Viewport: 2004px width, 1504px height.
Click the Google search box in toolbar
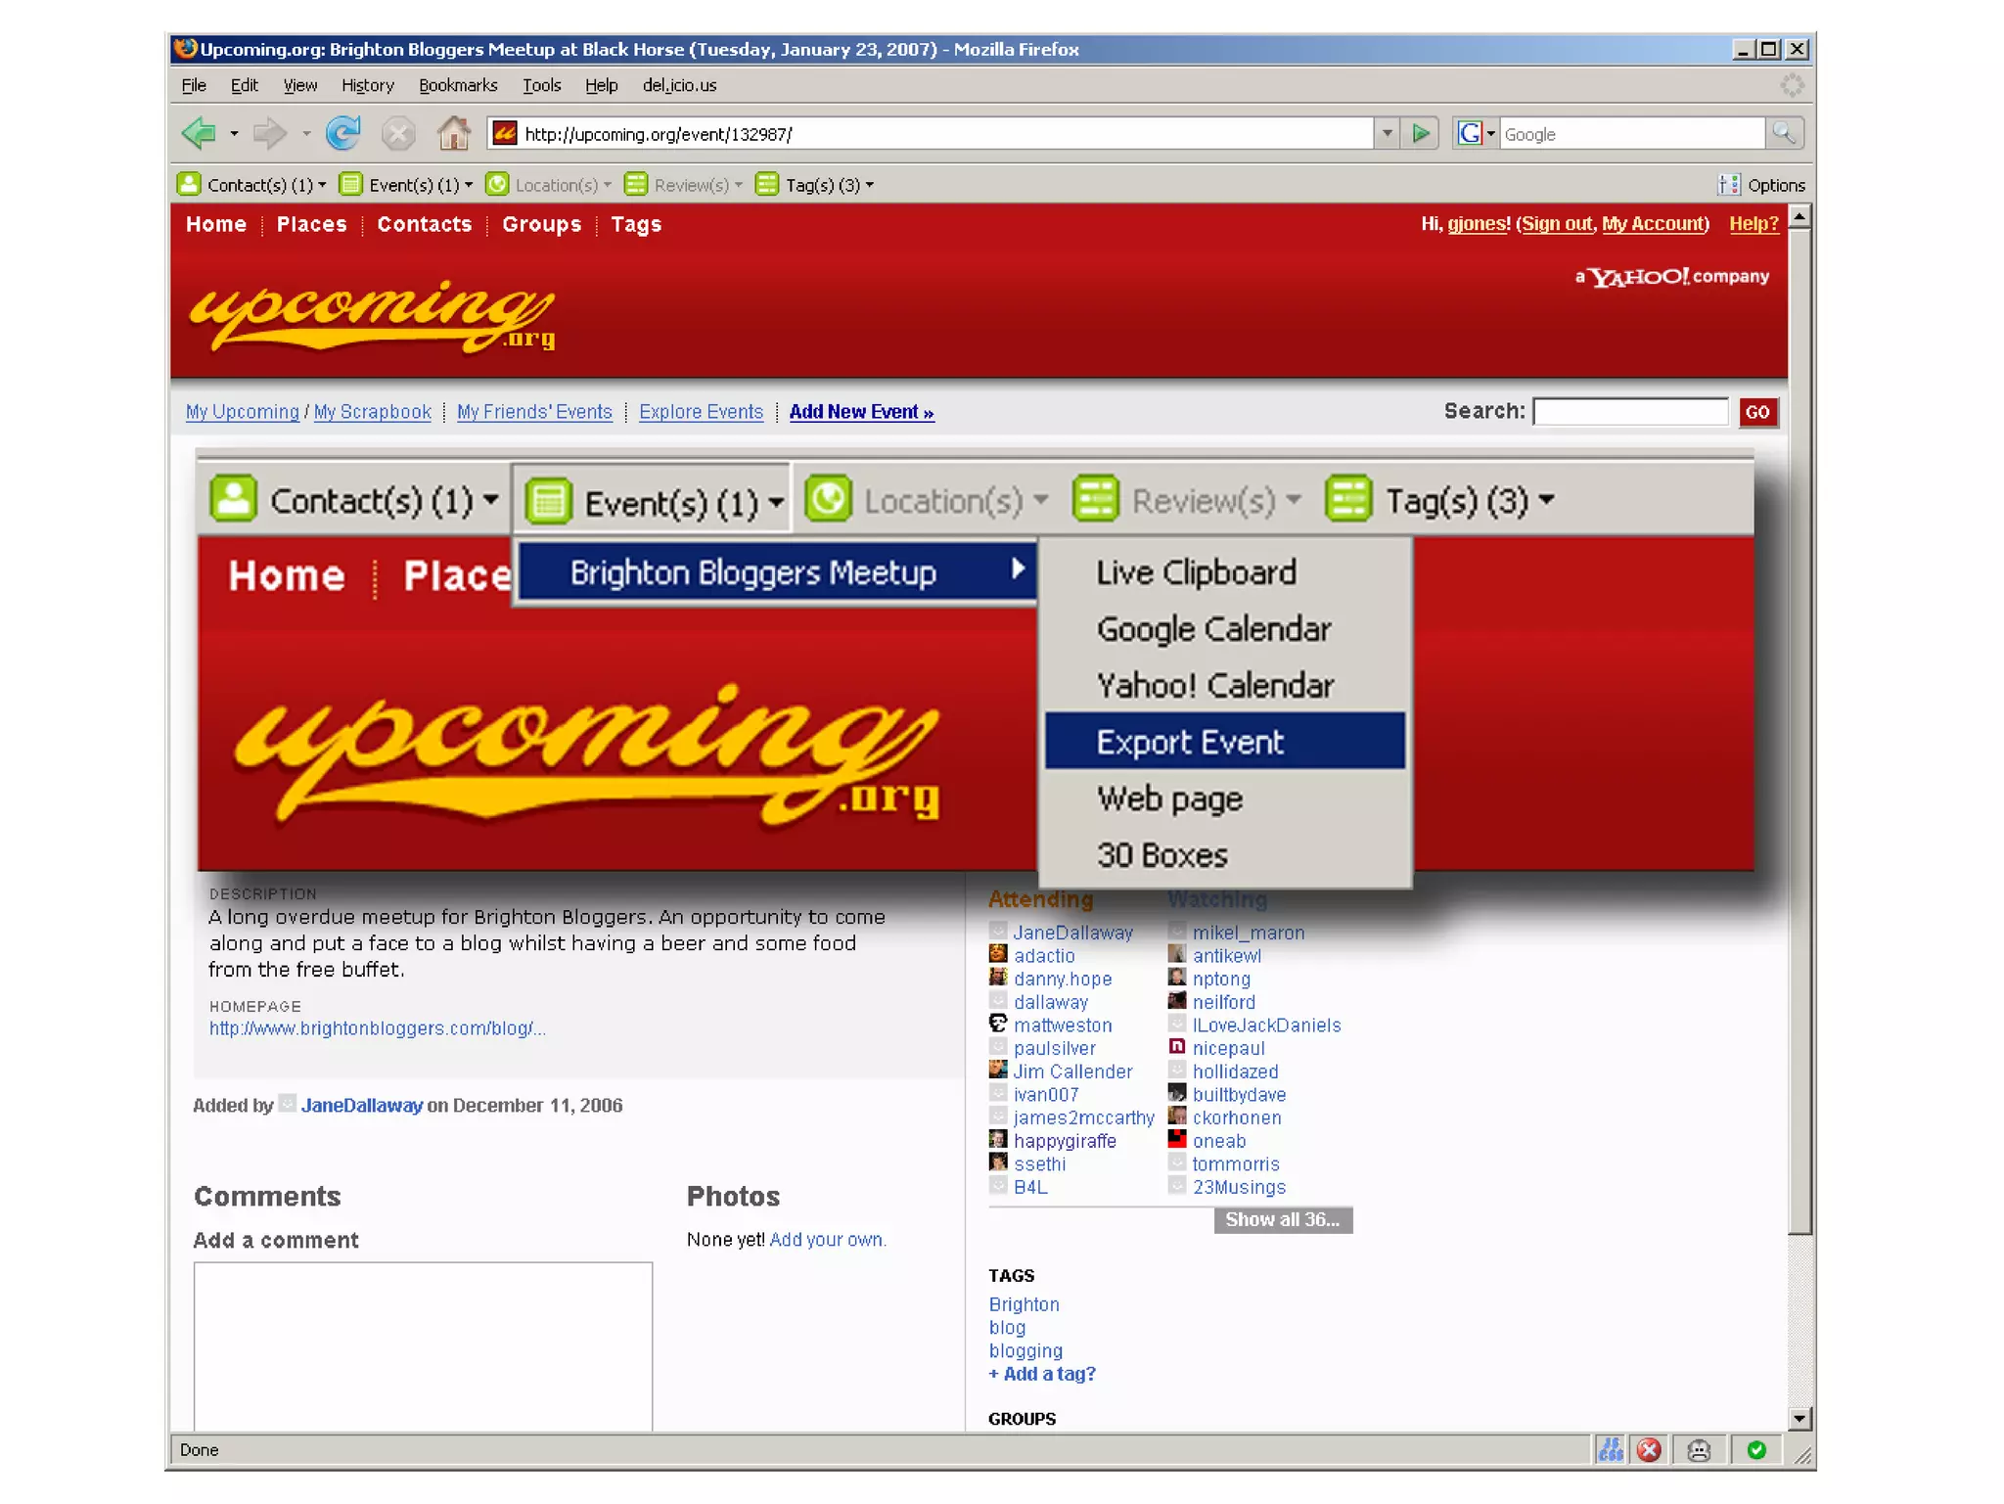[x=1632, y=133]
